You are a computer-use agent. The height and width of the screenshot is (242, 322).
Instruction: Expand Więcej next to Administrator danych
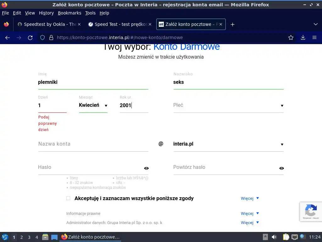[x=250, y=223]
